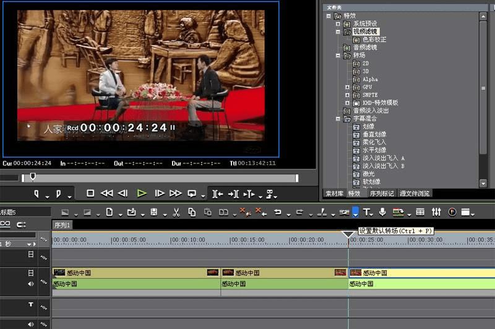Screen dimensions: 495x329
Task: Switch to the 素材库 tab
Action: (x=334, y=194)
